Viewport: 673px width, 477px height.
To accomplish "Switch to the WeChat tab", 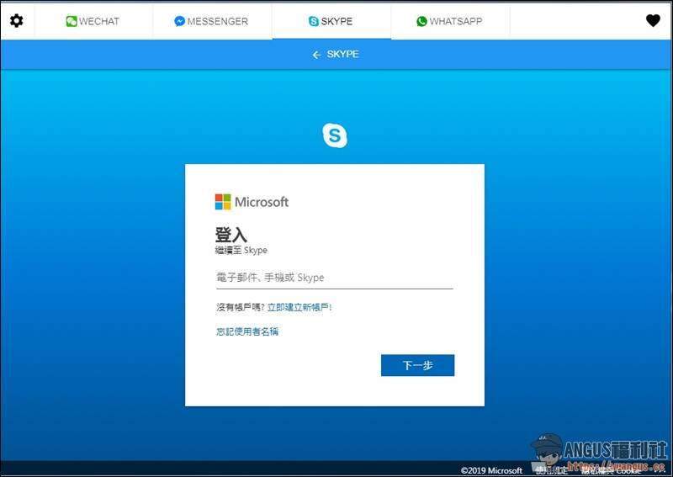I will pyautogui.click(x=93, y=21).
